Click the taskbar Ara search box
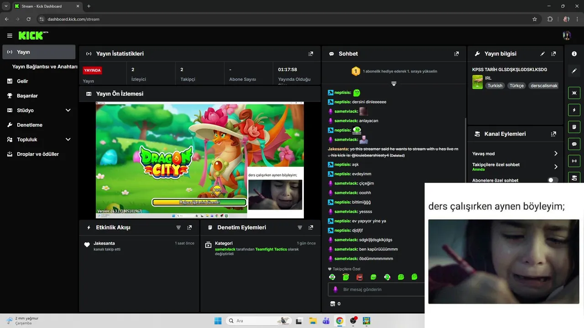584x328 pixels. [x=259, y=321]
